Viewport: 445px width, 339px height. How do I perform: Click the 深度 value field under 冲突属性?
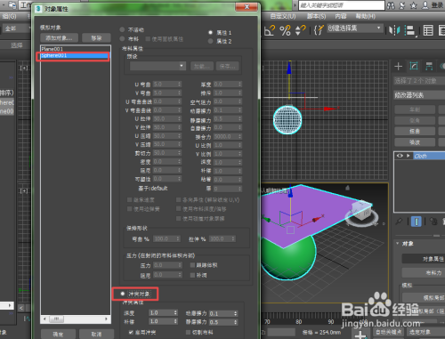tap(161, 313)
